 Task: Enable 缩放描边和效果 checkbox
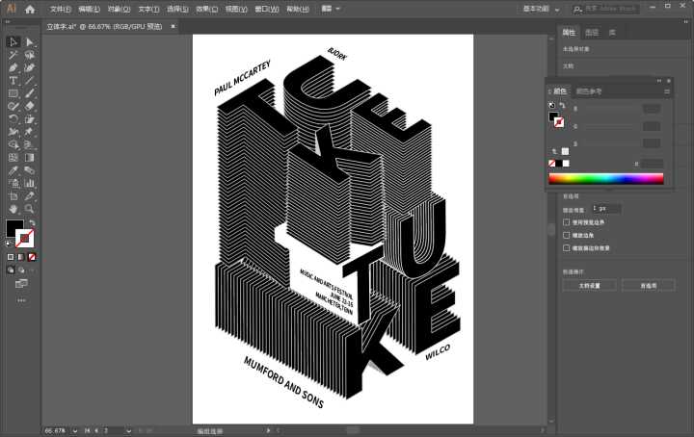566,248
